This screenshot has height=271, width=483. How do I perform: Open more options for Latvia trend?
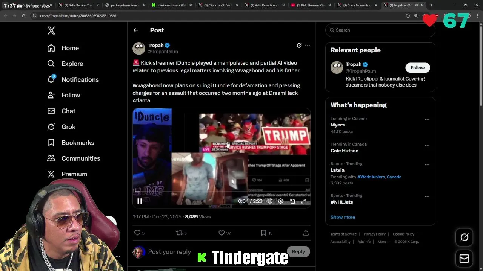[427, 165]
